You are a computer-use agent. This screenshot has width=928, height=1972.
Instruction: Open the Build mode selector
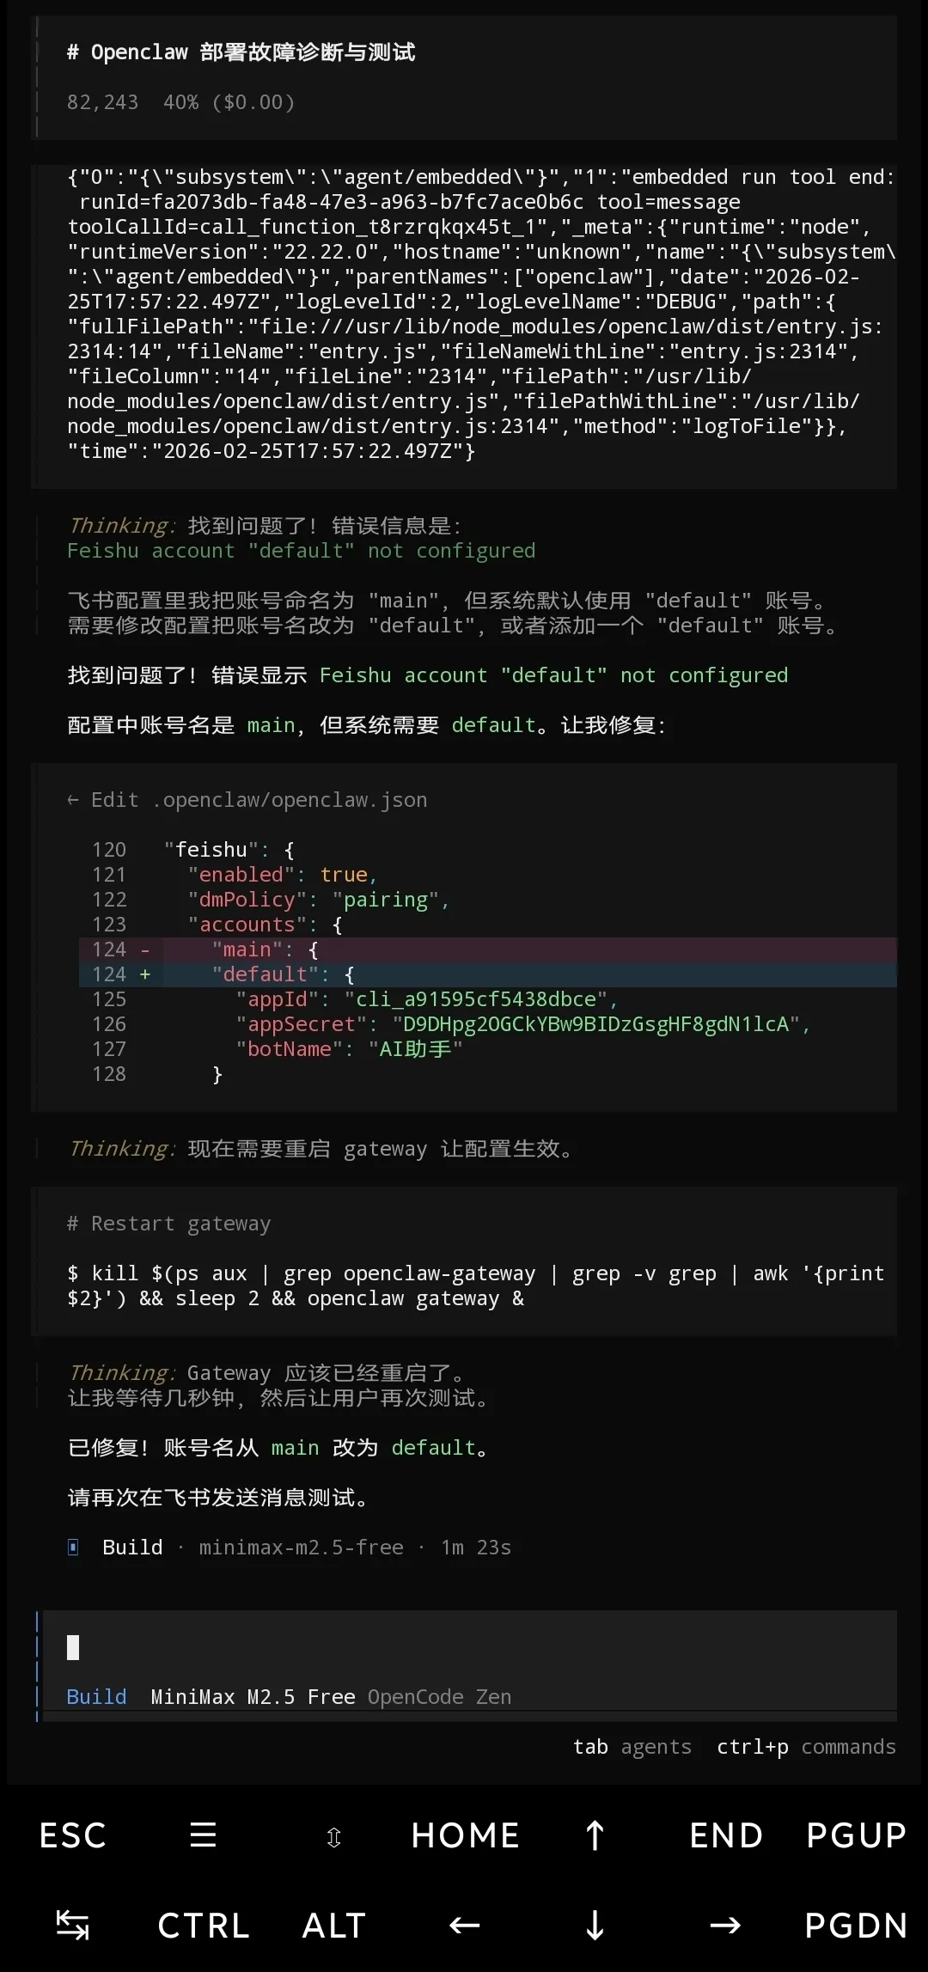click(x=96, y=1697)
